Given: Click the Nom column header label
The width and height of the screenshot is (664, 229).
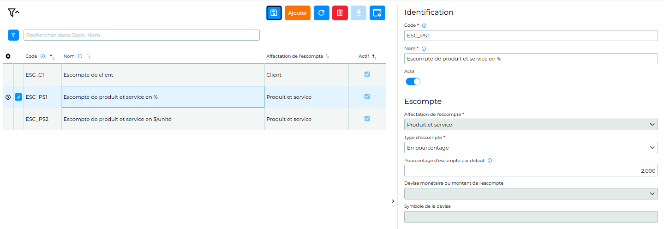Looking at the screenshot, I should 69,56.
